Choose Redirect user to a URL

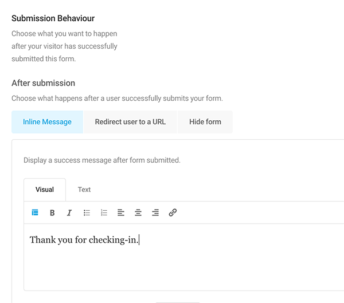click(130, 122)
